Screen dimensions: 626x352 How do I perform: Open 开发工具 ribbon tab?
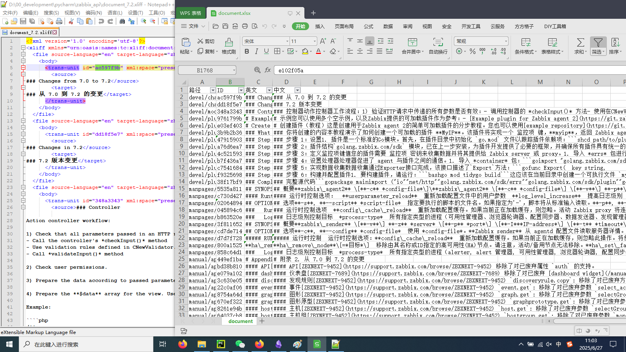pos(471,26)
